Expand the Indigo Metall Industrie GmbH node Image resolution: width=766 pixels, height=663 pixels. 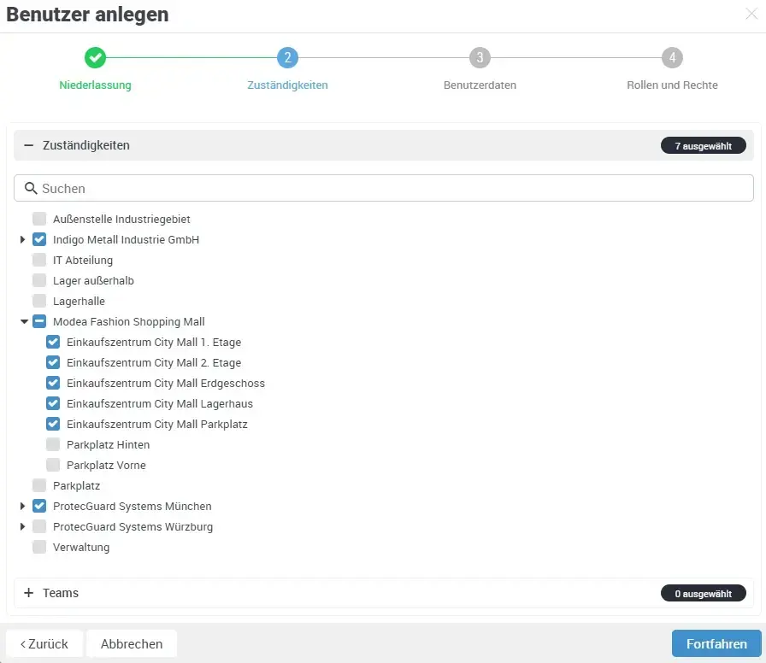point(23,240)
